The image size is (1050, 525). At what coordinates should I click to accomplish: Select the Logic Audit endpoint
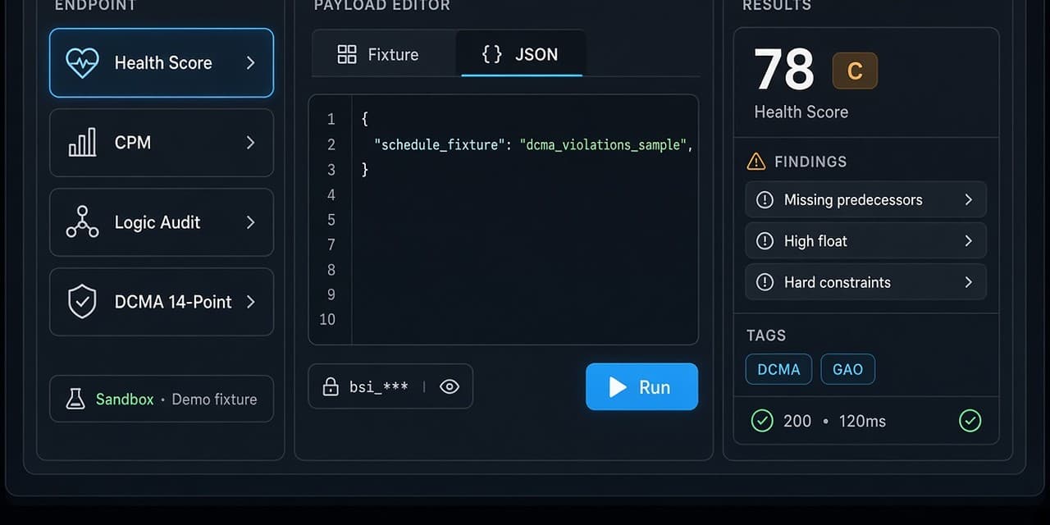click(162, 222)
